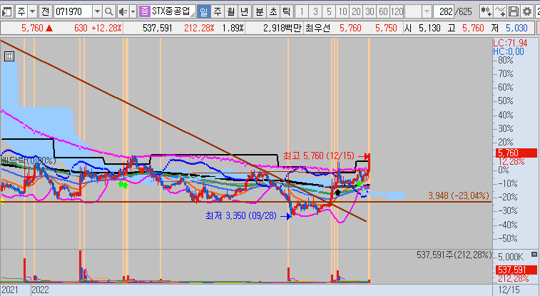Switch to 주 weekly chart period
The width and height of the screenshot is (540, 296).
click(x=218, y=11)
